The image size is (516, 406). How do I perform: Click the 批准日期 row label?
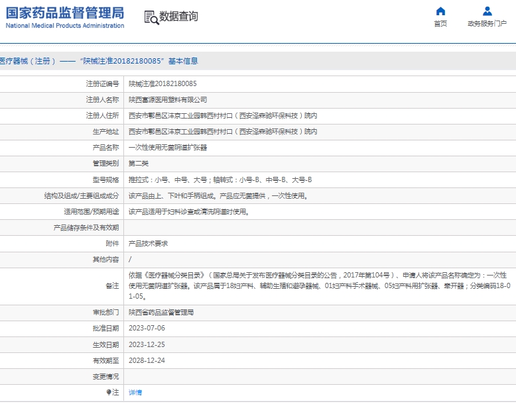tap(105, 328)
